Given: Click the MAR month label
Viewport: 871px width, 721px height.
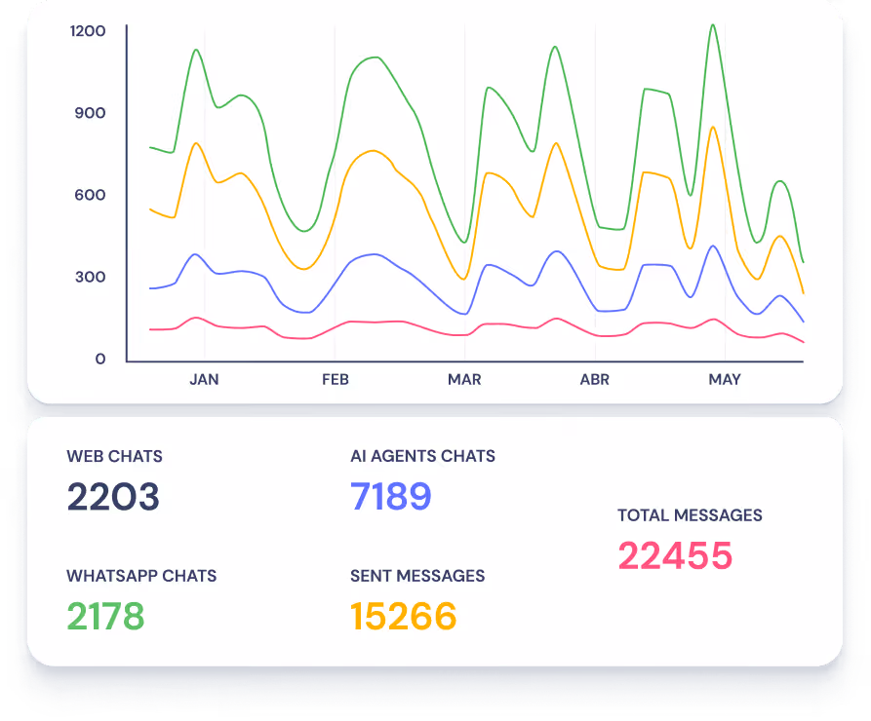Looking at the screenshot, I should click(464, 380).
